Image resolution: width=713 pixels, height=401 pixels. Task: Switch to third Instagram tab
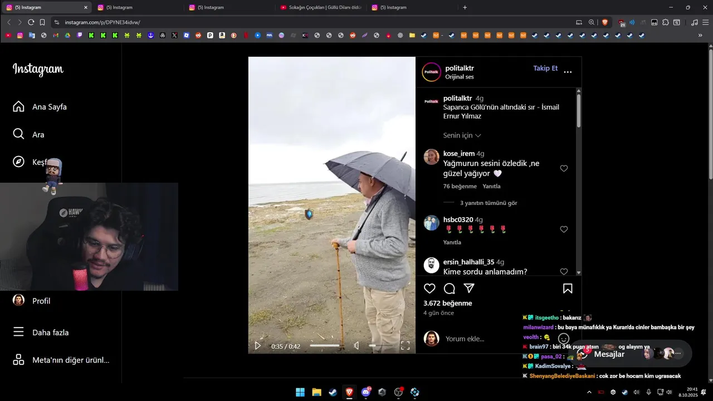pyautogui.click(x=228, y=7)
